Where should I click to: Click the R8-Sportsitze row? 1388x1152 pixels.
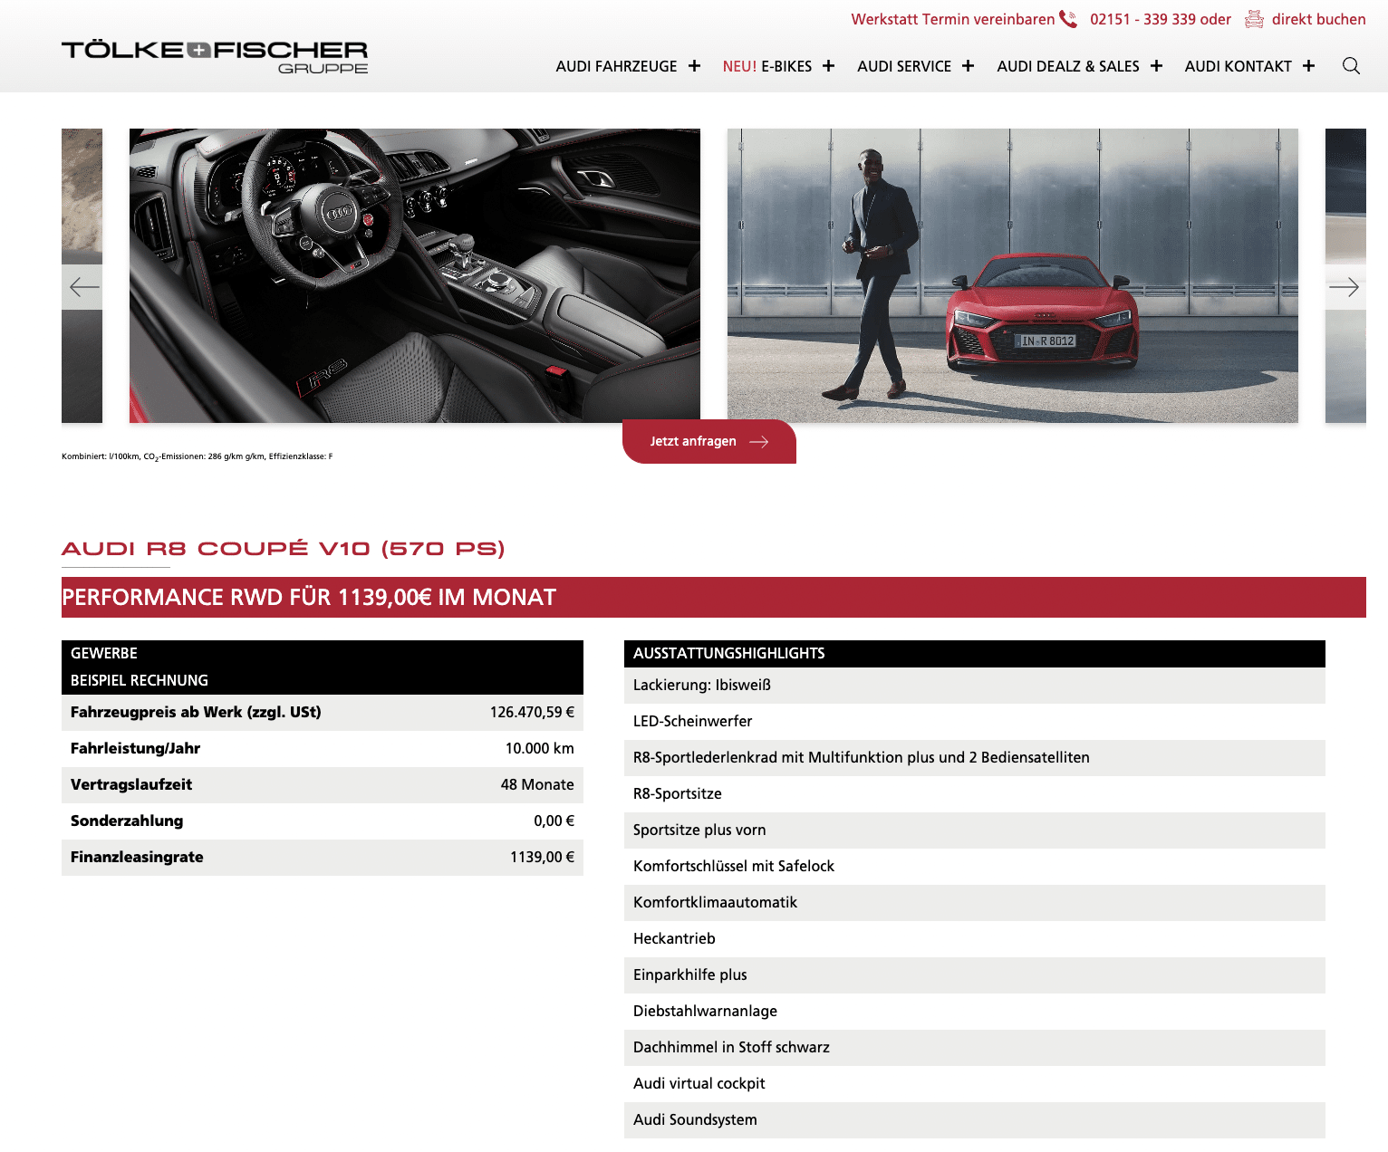(x=975, y=794)
